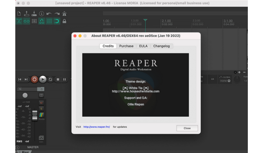This screenshot has width=256, height=153.
Task: Solo the master track with S
Action: pos(41,109)
